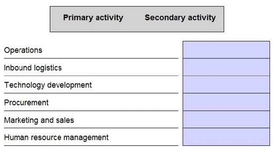Click the divider line under Inbound logistics

pos(91,76)
